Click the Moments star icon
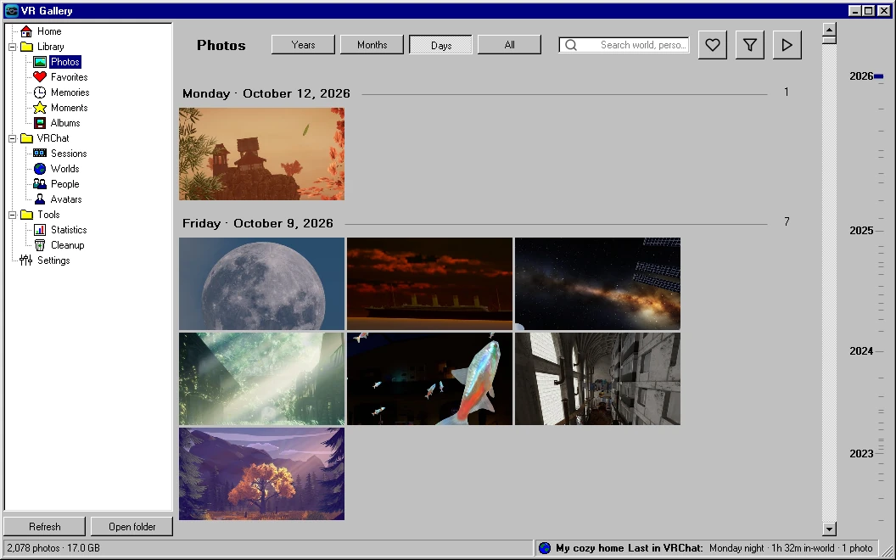The width and height of the screenshot is (896, 560). 40,108
